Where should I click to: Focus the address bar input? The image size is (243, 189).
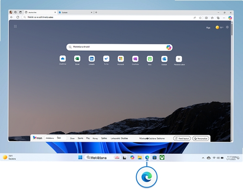click(109, 17)
